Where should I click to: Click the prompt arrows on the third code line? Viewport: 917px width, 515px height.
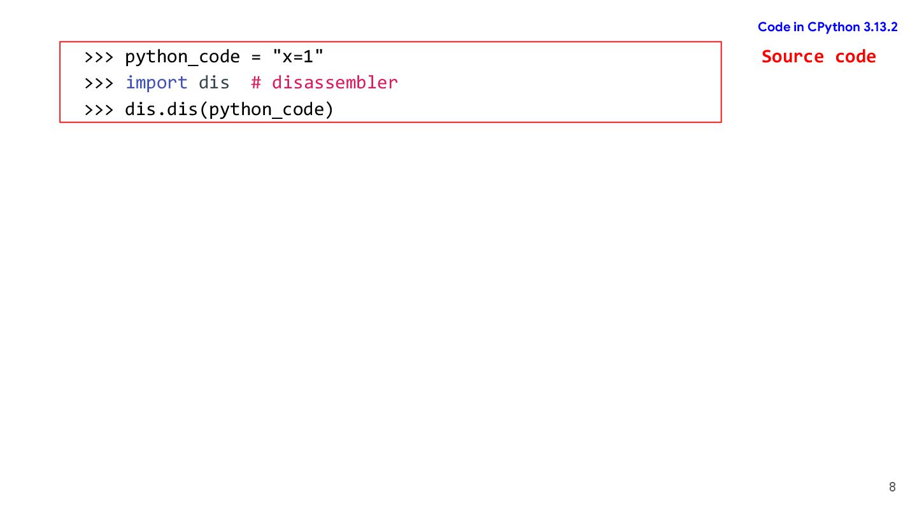[x=99, y=109]
